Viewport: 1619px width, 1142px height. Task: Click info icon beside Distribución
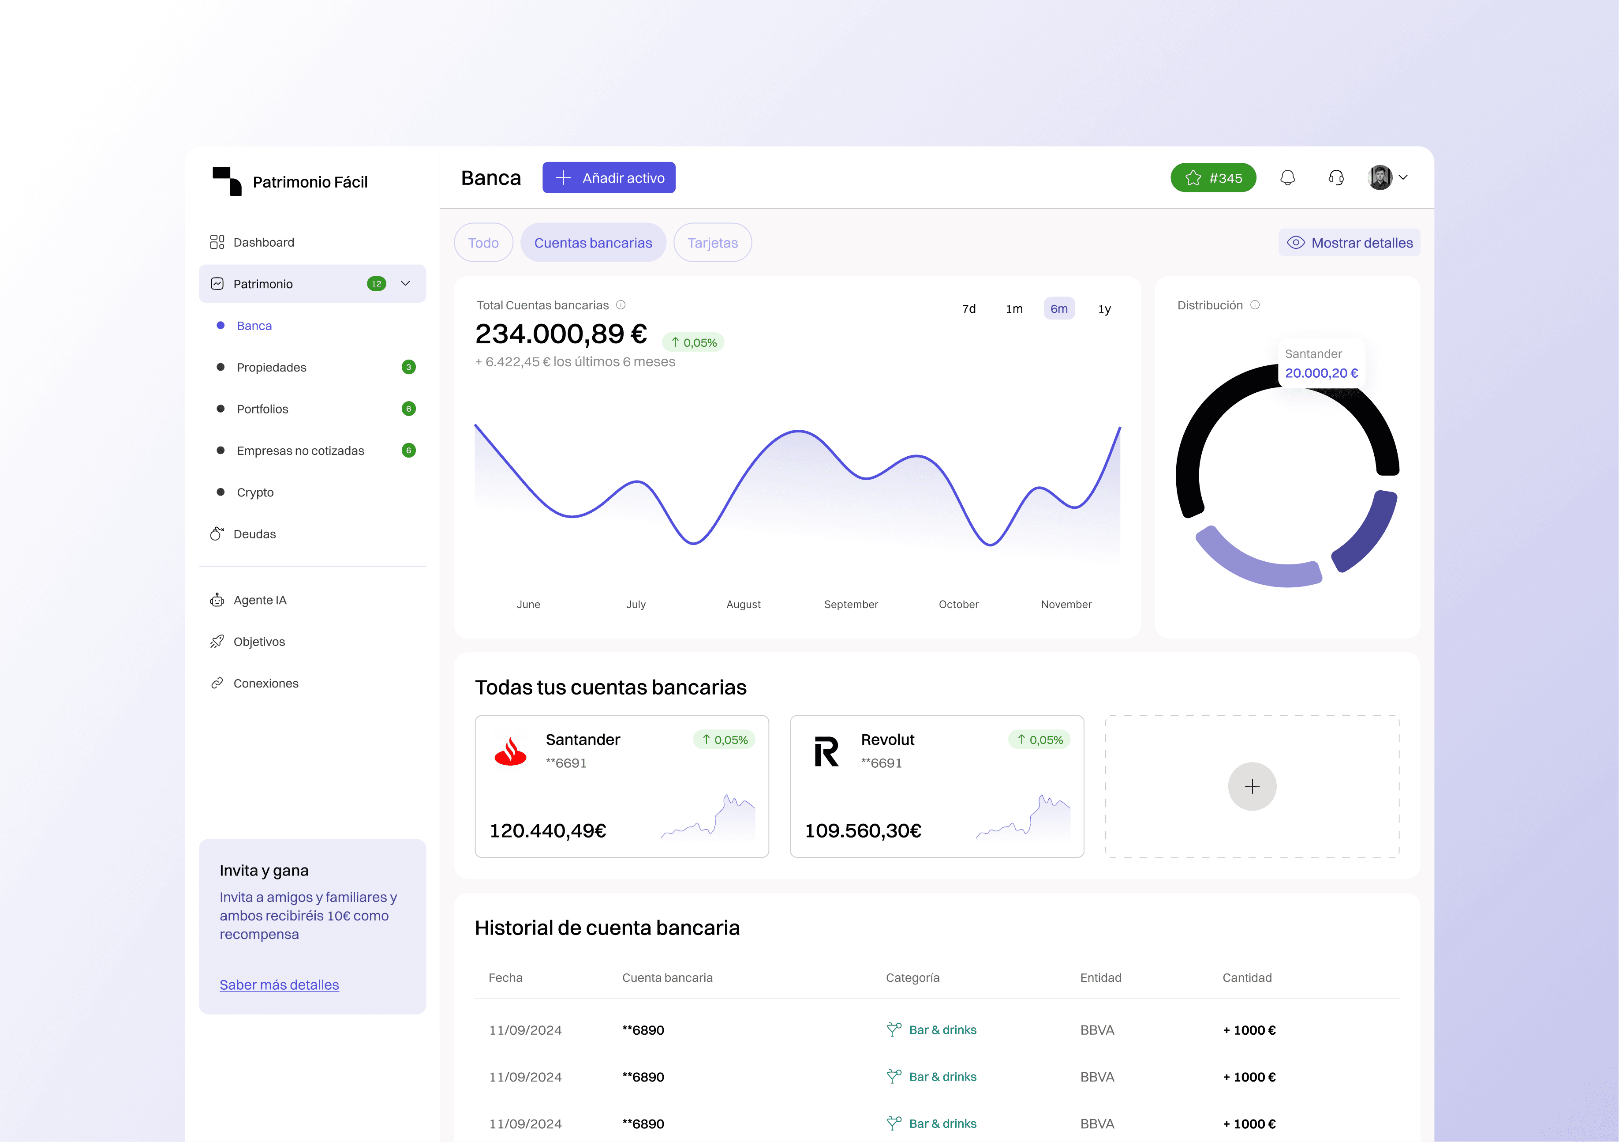(x=1255, y=305)
